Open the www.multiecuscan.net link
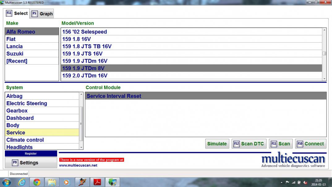 pos(78,165)
